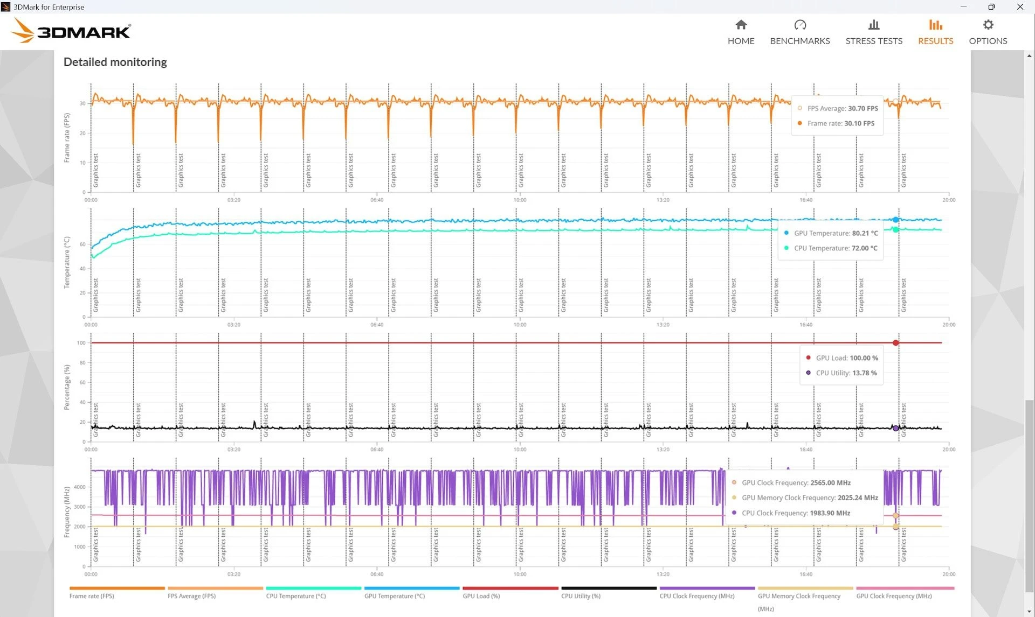Image resolution: width=1035 pixels, height=617 pixels.
Task: Click the GPU Clock Frequency (MHz) label
Action: point(894,596)
